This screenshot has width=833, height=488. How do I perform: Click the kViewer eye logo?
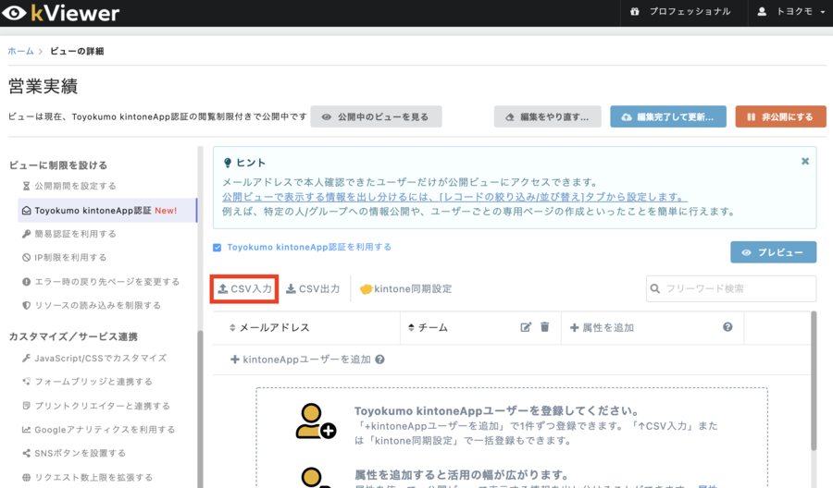pos(14,13)
